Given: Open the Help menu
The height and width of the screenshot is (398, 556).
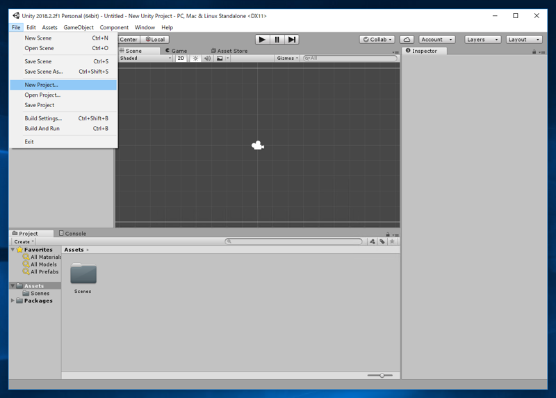Looking at the screenshot, I should pos(167,27).
